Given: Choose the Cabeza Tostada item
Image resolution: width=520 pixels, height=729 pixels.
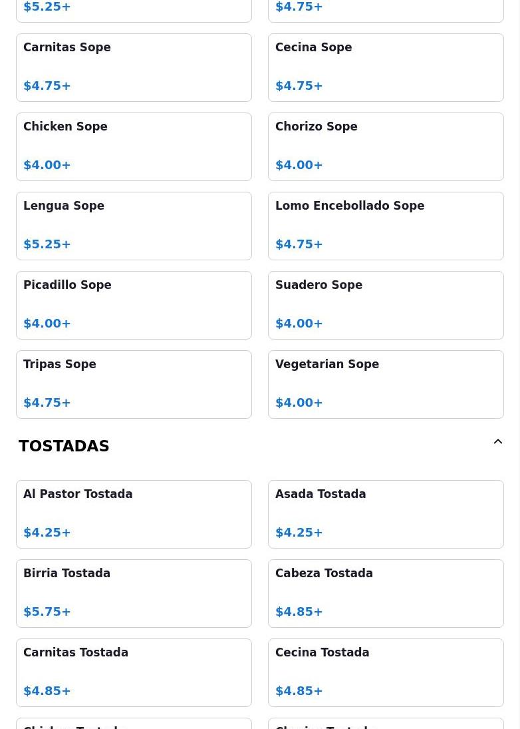Looking at the screenshot, I should click(386, 593).
